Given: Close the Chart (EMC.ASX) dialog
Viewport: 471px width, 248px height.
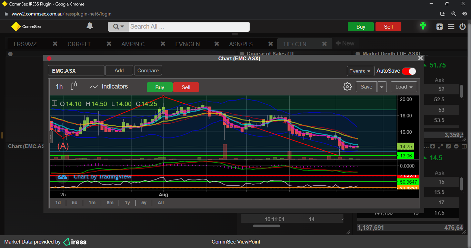Looking at the screenshot, I should tap(420, 59).
